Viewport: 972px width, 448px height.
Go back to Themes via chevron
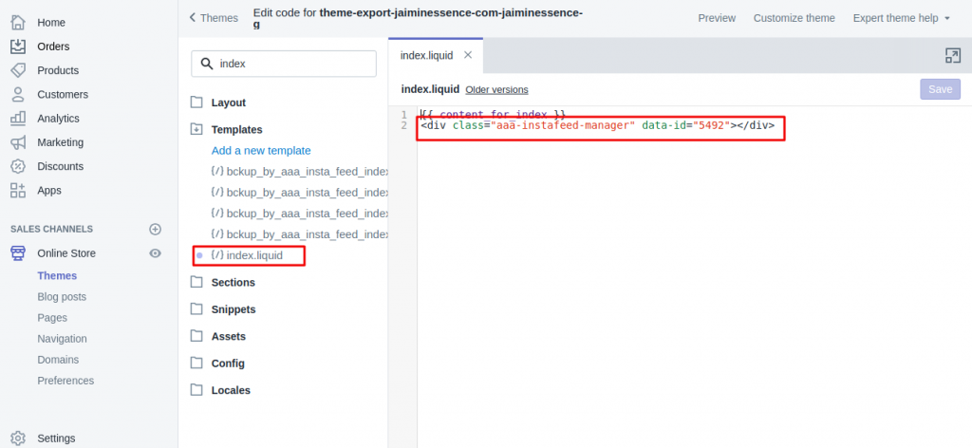click(x=214, y=18)
